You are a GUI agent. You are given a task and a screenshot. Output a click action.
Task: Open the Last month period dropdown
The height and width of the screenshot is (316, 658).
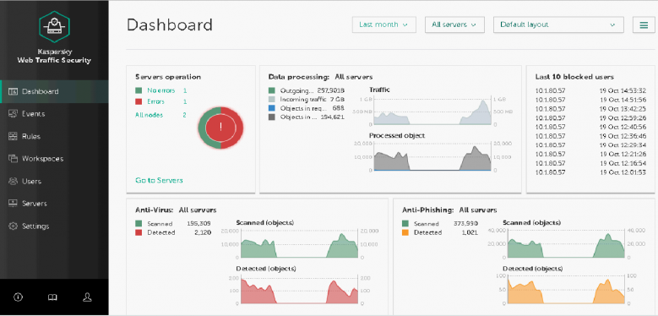click(384, 25)
